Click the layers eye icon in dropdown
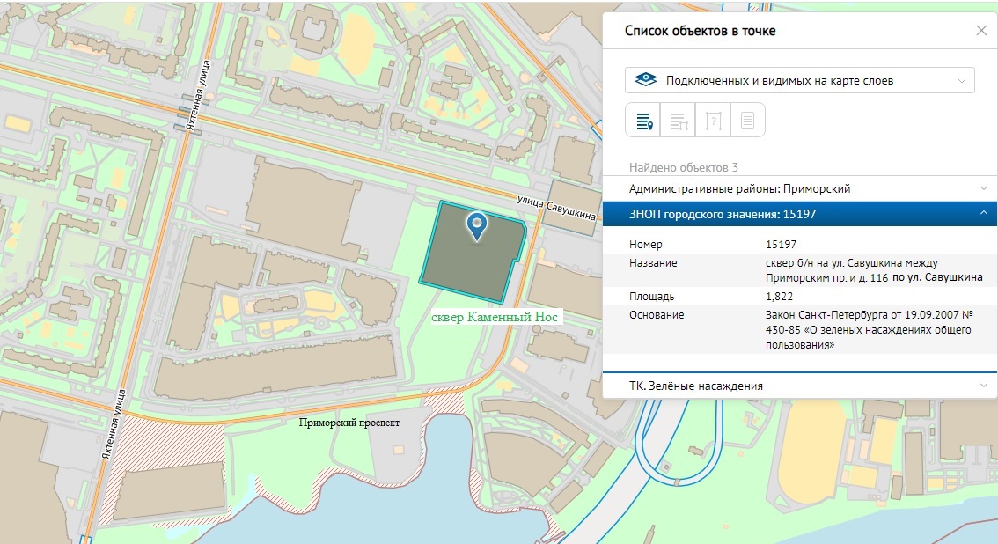 [x=646, y=80]
